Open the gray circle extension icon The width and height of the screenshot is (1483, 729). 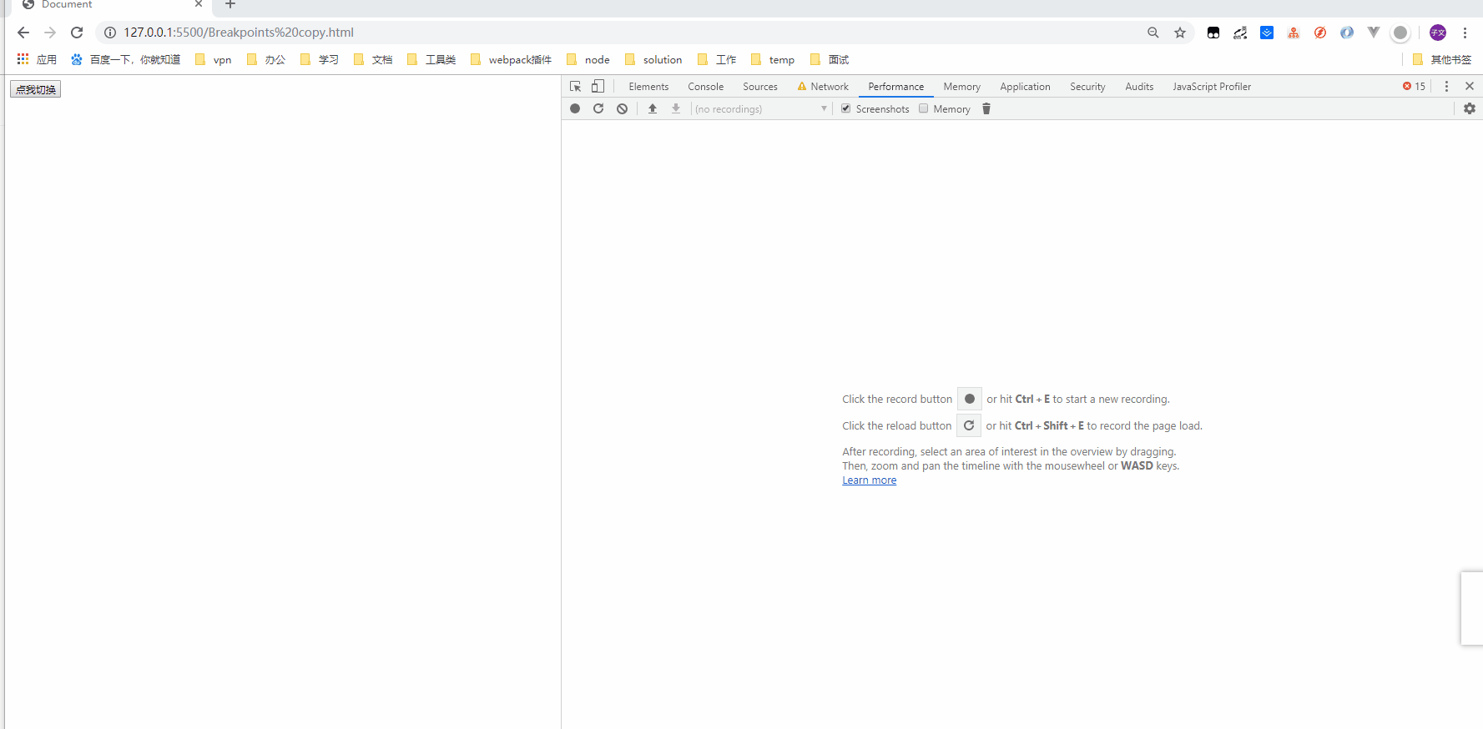coord(1400,33)
